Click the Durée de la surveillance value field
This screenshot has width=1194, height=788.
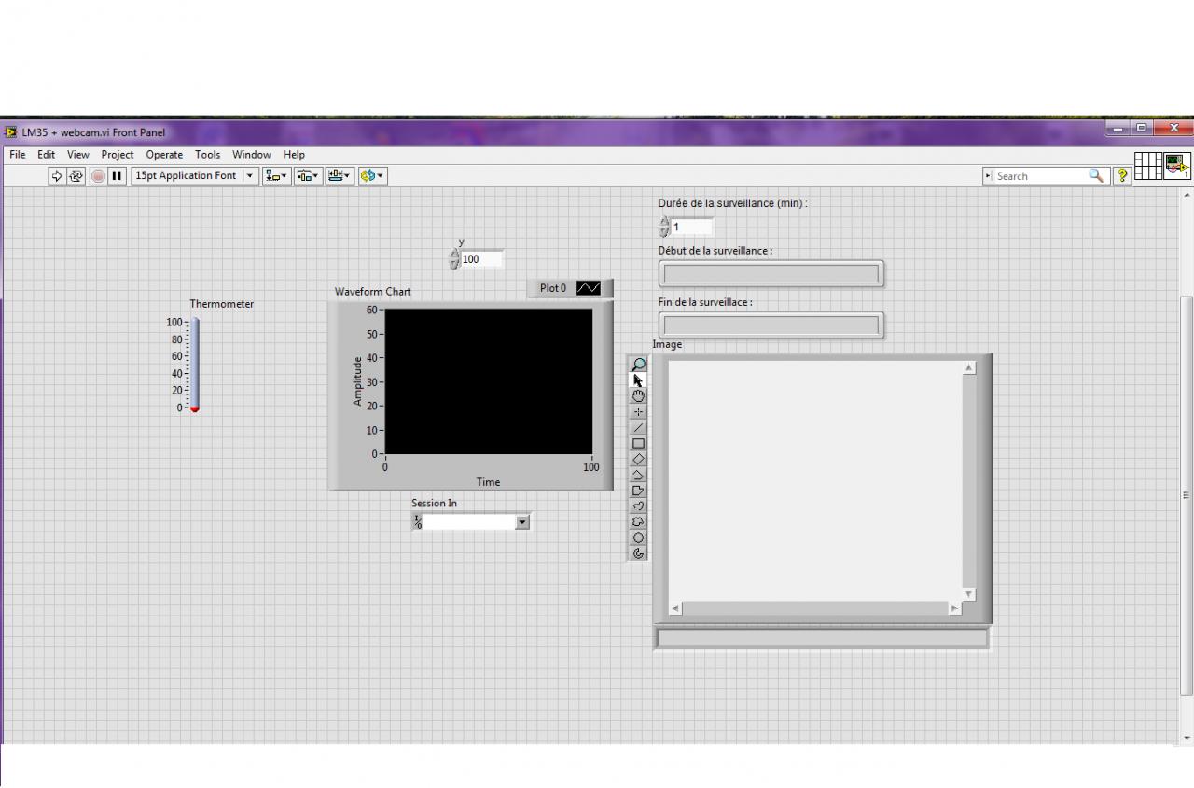coord(692,227)
